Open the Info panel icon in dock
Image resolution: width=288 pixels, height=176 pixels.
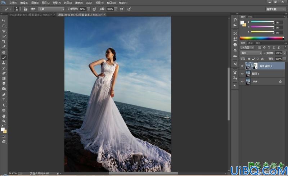pyautogui.click(x=235, y=45)
